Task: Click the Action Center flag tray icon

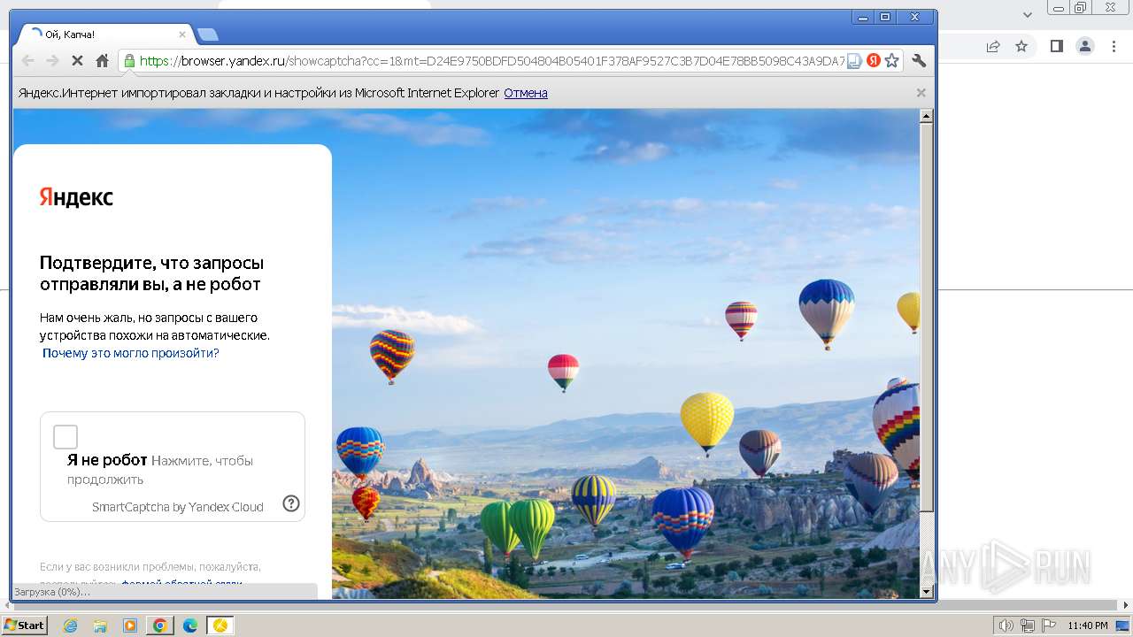Action: tap(1047, 625)
